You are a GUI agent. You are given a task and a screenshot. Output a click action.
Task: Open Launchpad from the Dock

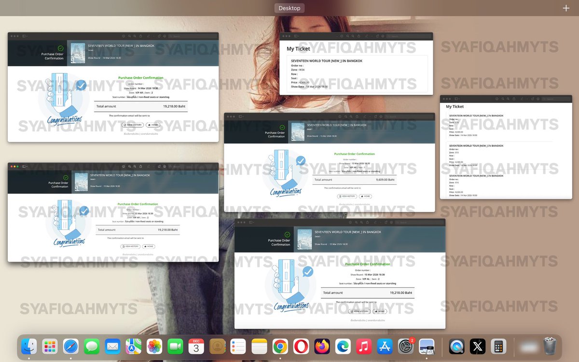50,346
